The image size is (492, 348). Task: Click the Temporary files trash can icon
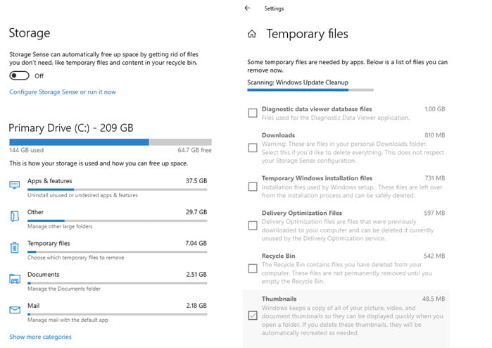[x=15, y=247]
